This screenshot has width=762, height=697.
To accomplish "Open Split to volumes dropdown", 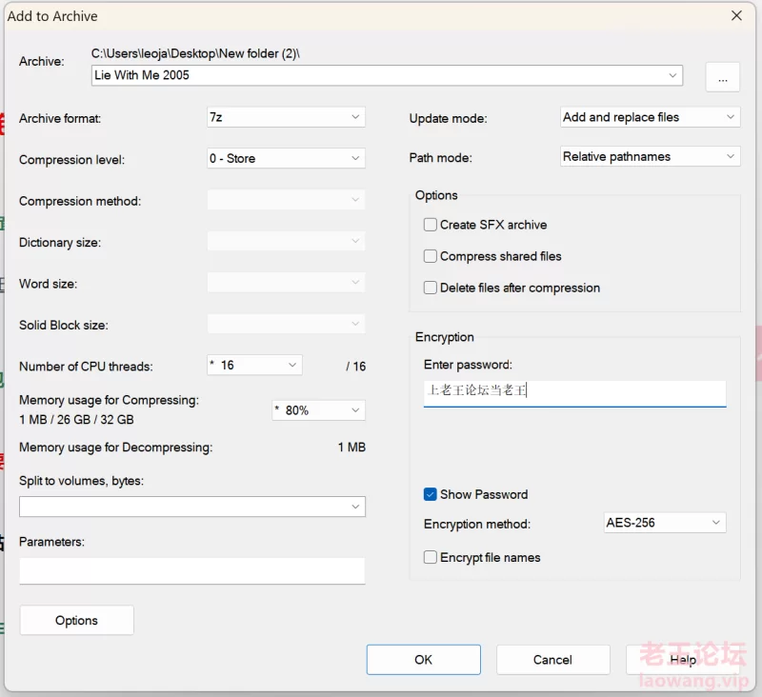I will pos(191,507).
